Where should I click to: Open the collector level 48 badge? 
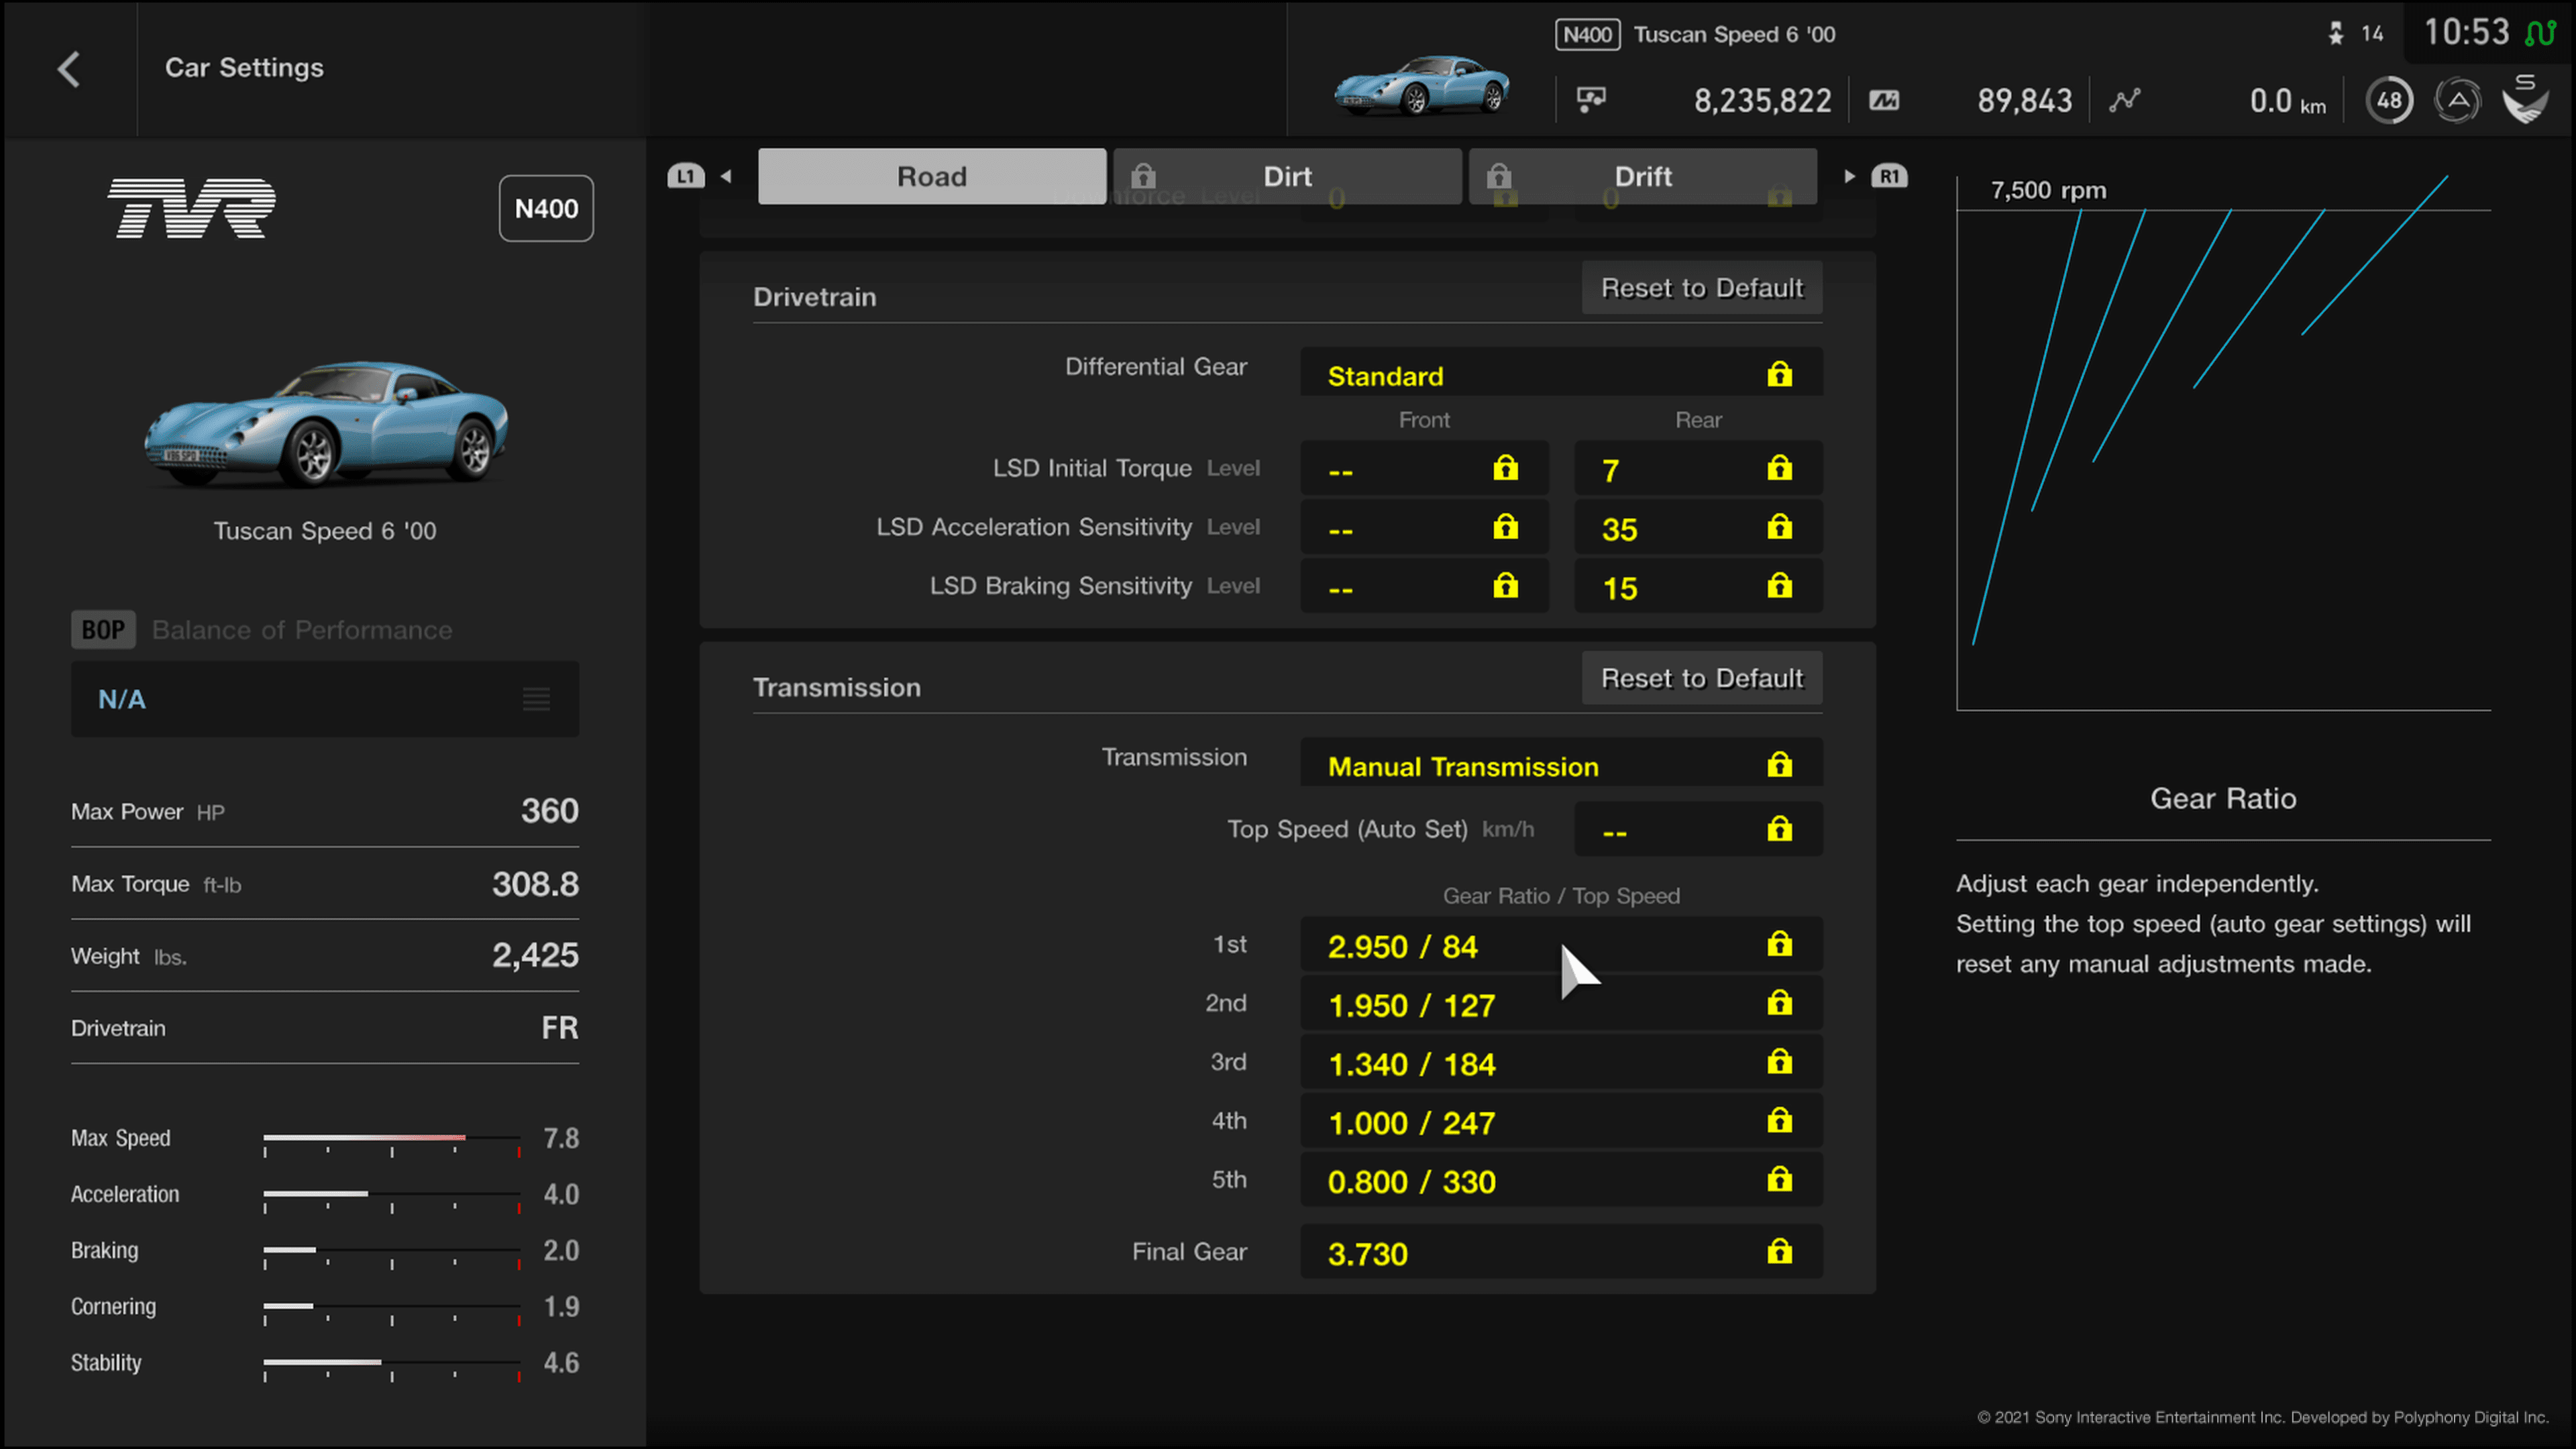click(2389, 100)
